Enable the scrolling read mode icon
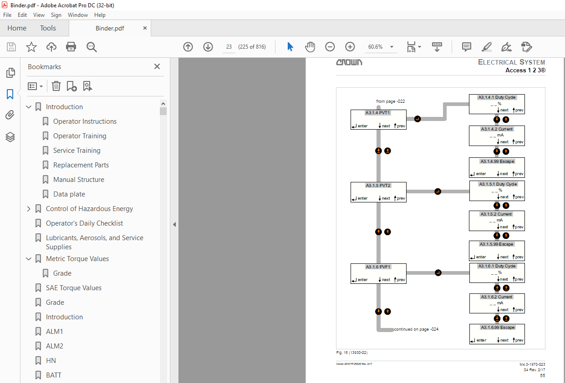This screenshot has width=565, height=383. (437, 47)
